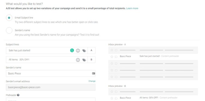205x101 pixels.
Task: Insert personalization tag in subject line B
Action: [x=84, y=60]
